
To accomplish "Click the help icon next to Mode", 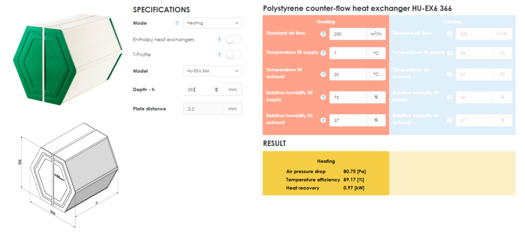I will click(x=177, y=23).
